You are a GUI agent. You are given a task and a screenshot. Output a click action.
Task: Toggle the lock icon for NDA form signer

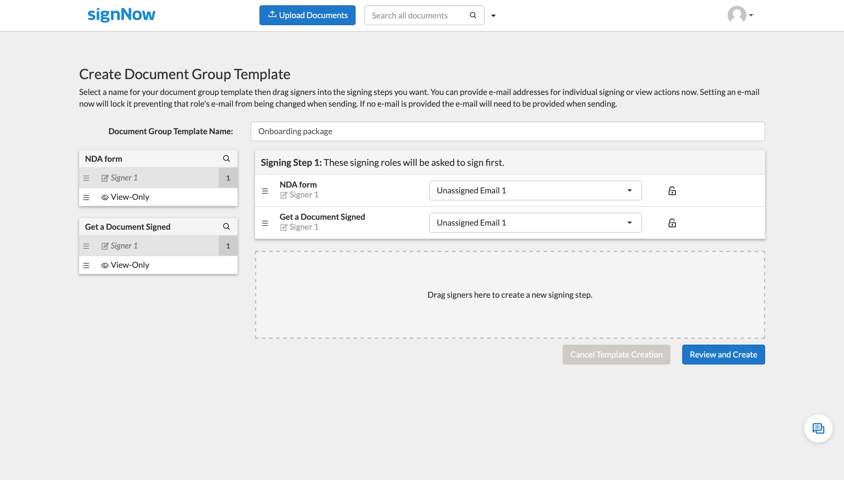coord(672,190)
